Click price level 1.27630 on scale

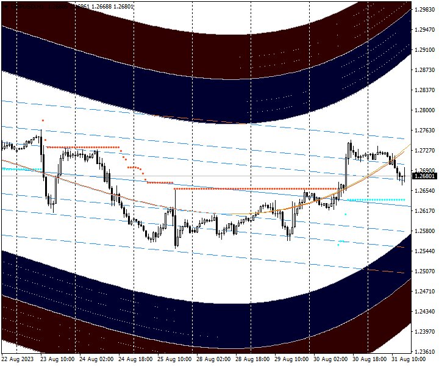425,130
